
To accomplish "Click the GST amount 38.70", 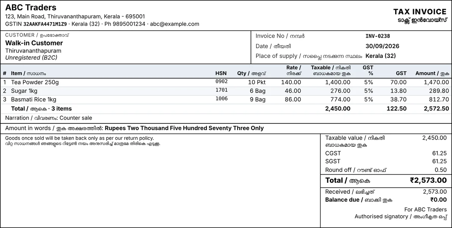I will [x=399, y=99].
